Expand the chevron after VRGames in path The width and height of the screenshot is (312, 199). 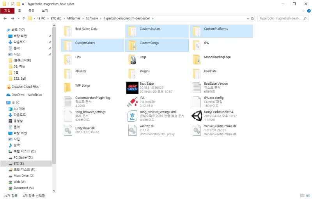(x=83, y=18)
